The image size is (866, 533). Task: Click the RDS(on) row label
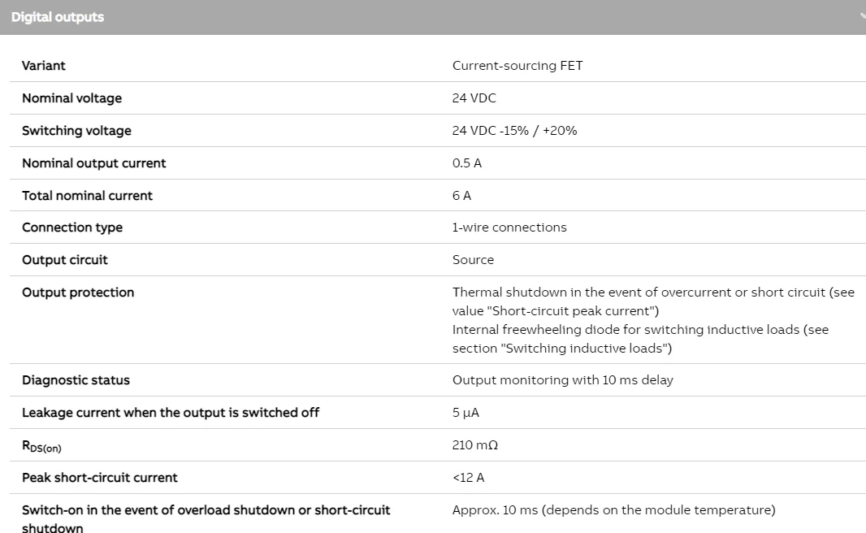41,446
